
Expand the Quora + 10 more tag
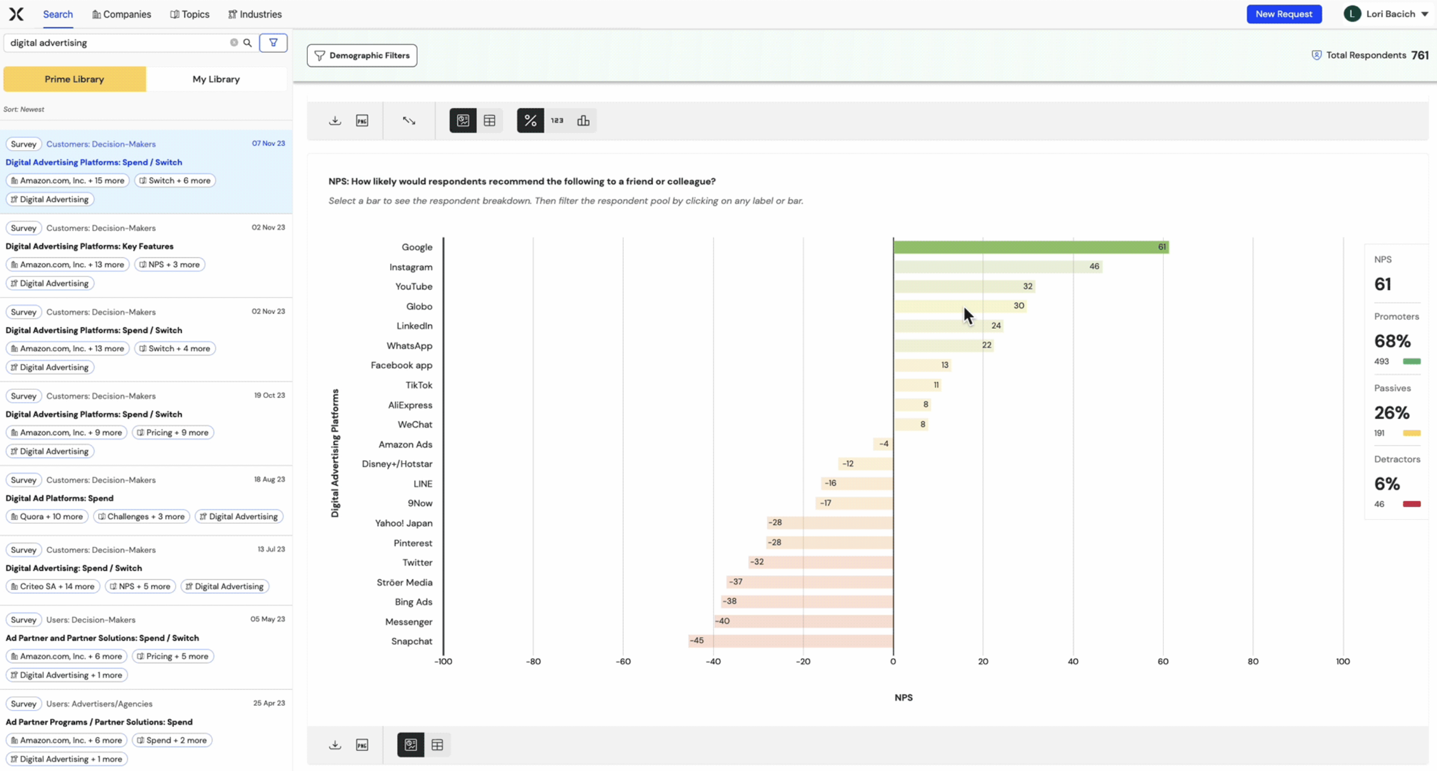click(47, 517)
